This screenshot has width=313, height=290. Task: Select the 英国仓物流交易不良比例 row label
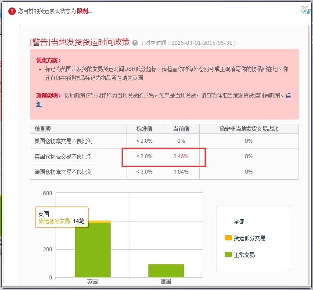pos(63,156)
